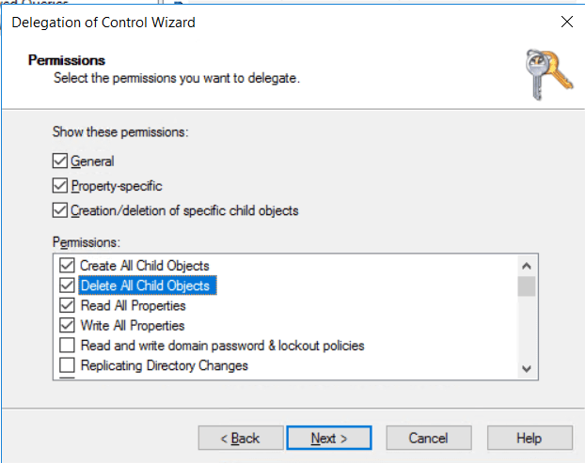Uncheck the General permissions checkbox

[61, 162]
